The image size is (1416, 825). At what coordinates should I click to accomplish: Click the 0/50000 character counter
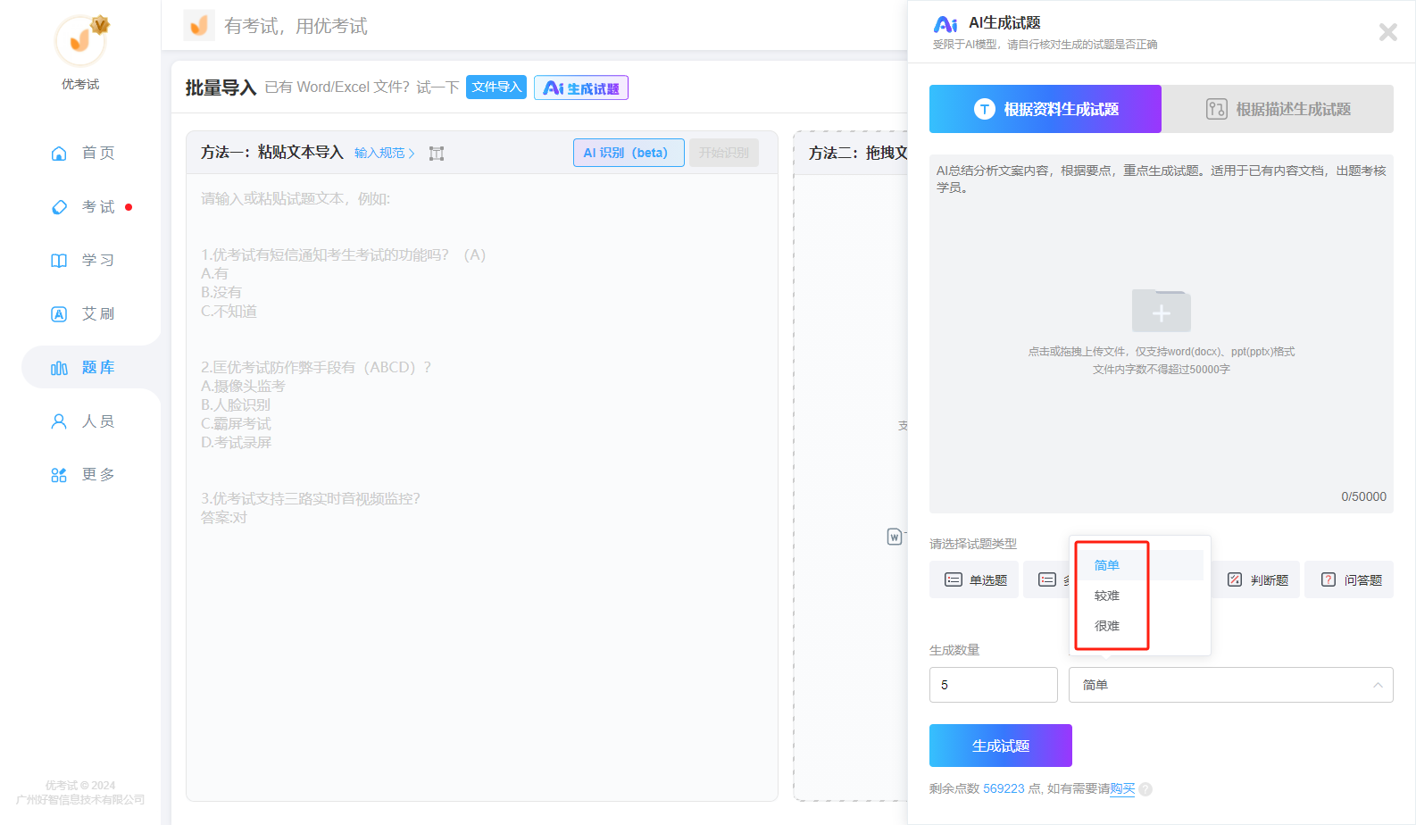[1363, 496]
